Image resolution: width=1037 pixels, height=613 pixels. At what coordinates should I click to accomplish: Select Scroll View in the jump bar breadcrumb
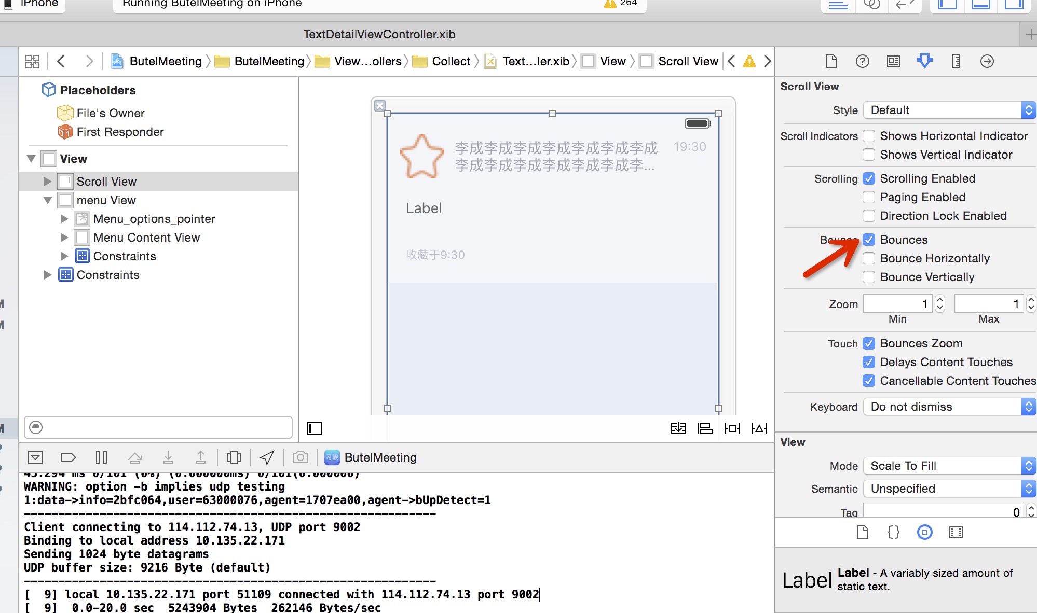pos(688,61)
